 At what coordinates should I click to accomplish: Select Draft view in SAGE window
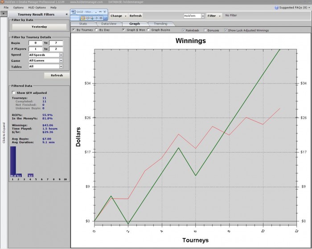(x=101, y=18)
